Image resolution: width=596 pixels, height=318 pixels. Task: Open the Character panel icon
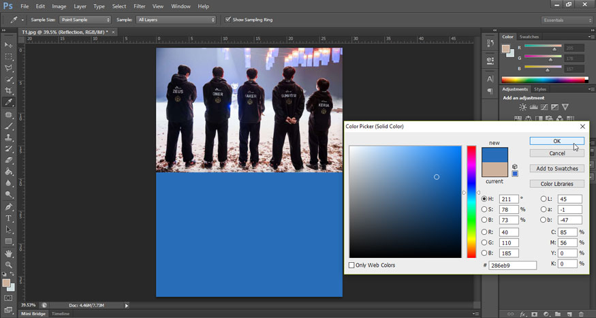tap(490, 79)
